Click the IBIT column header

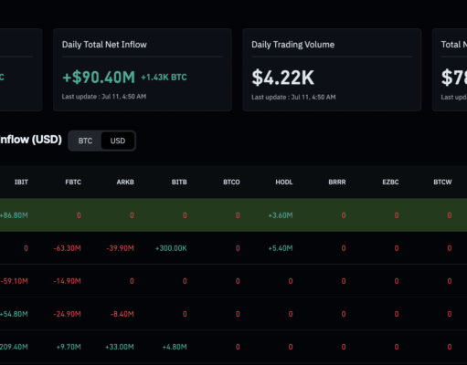pyautogui.click(x=21, y=182)
